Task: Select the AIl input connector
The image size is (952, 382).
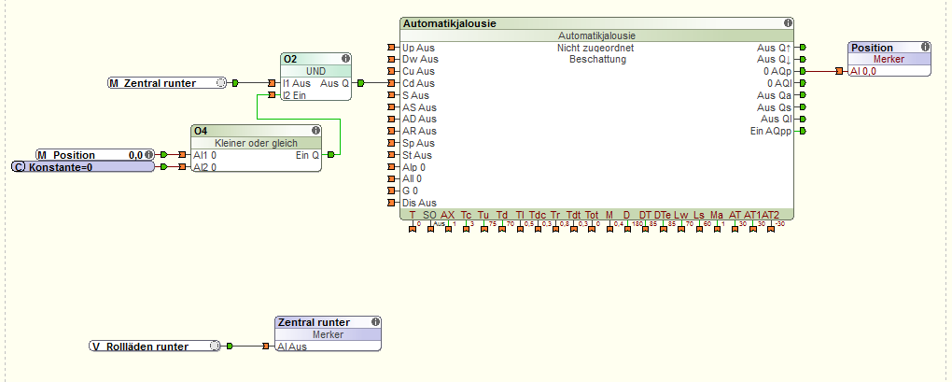Action: point(391,179)
